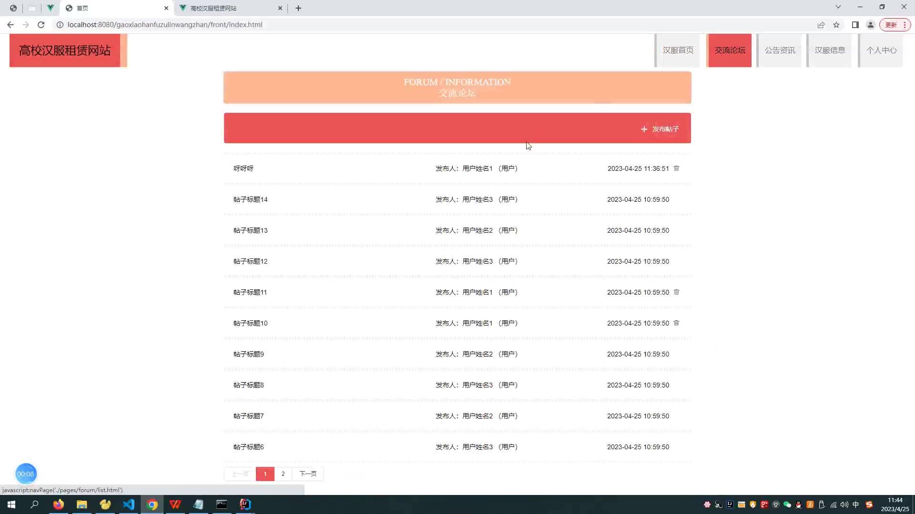Open the browser side panel icon
This screenshot has height=514, width=915.
855,25
